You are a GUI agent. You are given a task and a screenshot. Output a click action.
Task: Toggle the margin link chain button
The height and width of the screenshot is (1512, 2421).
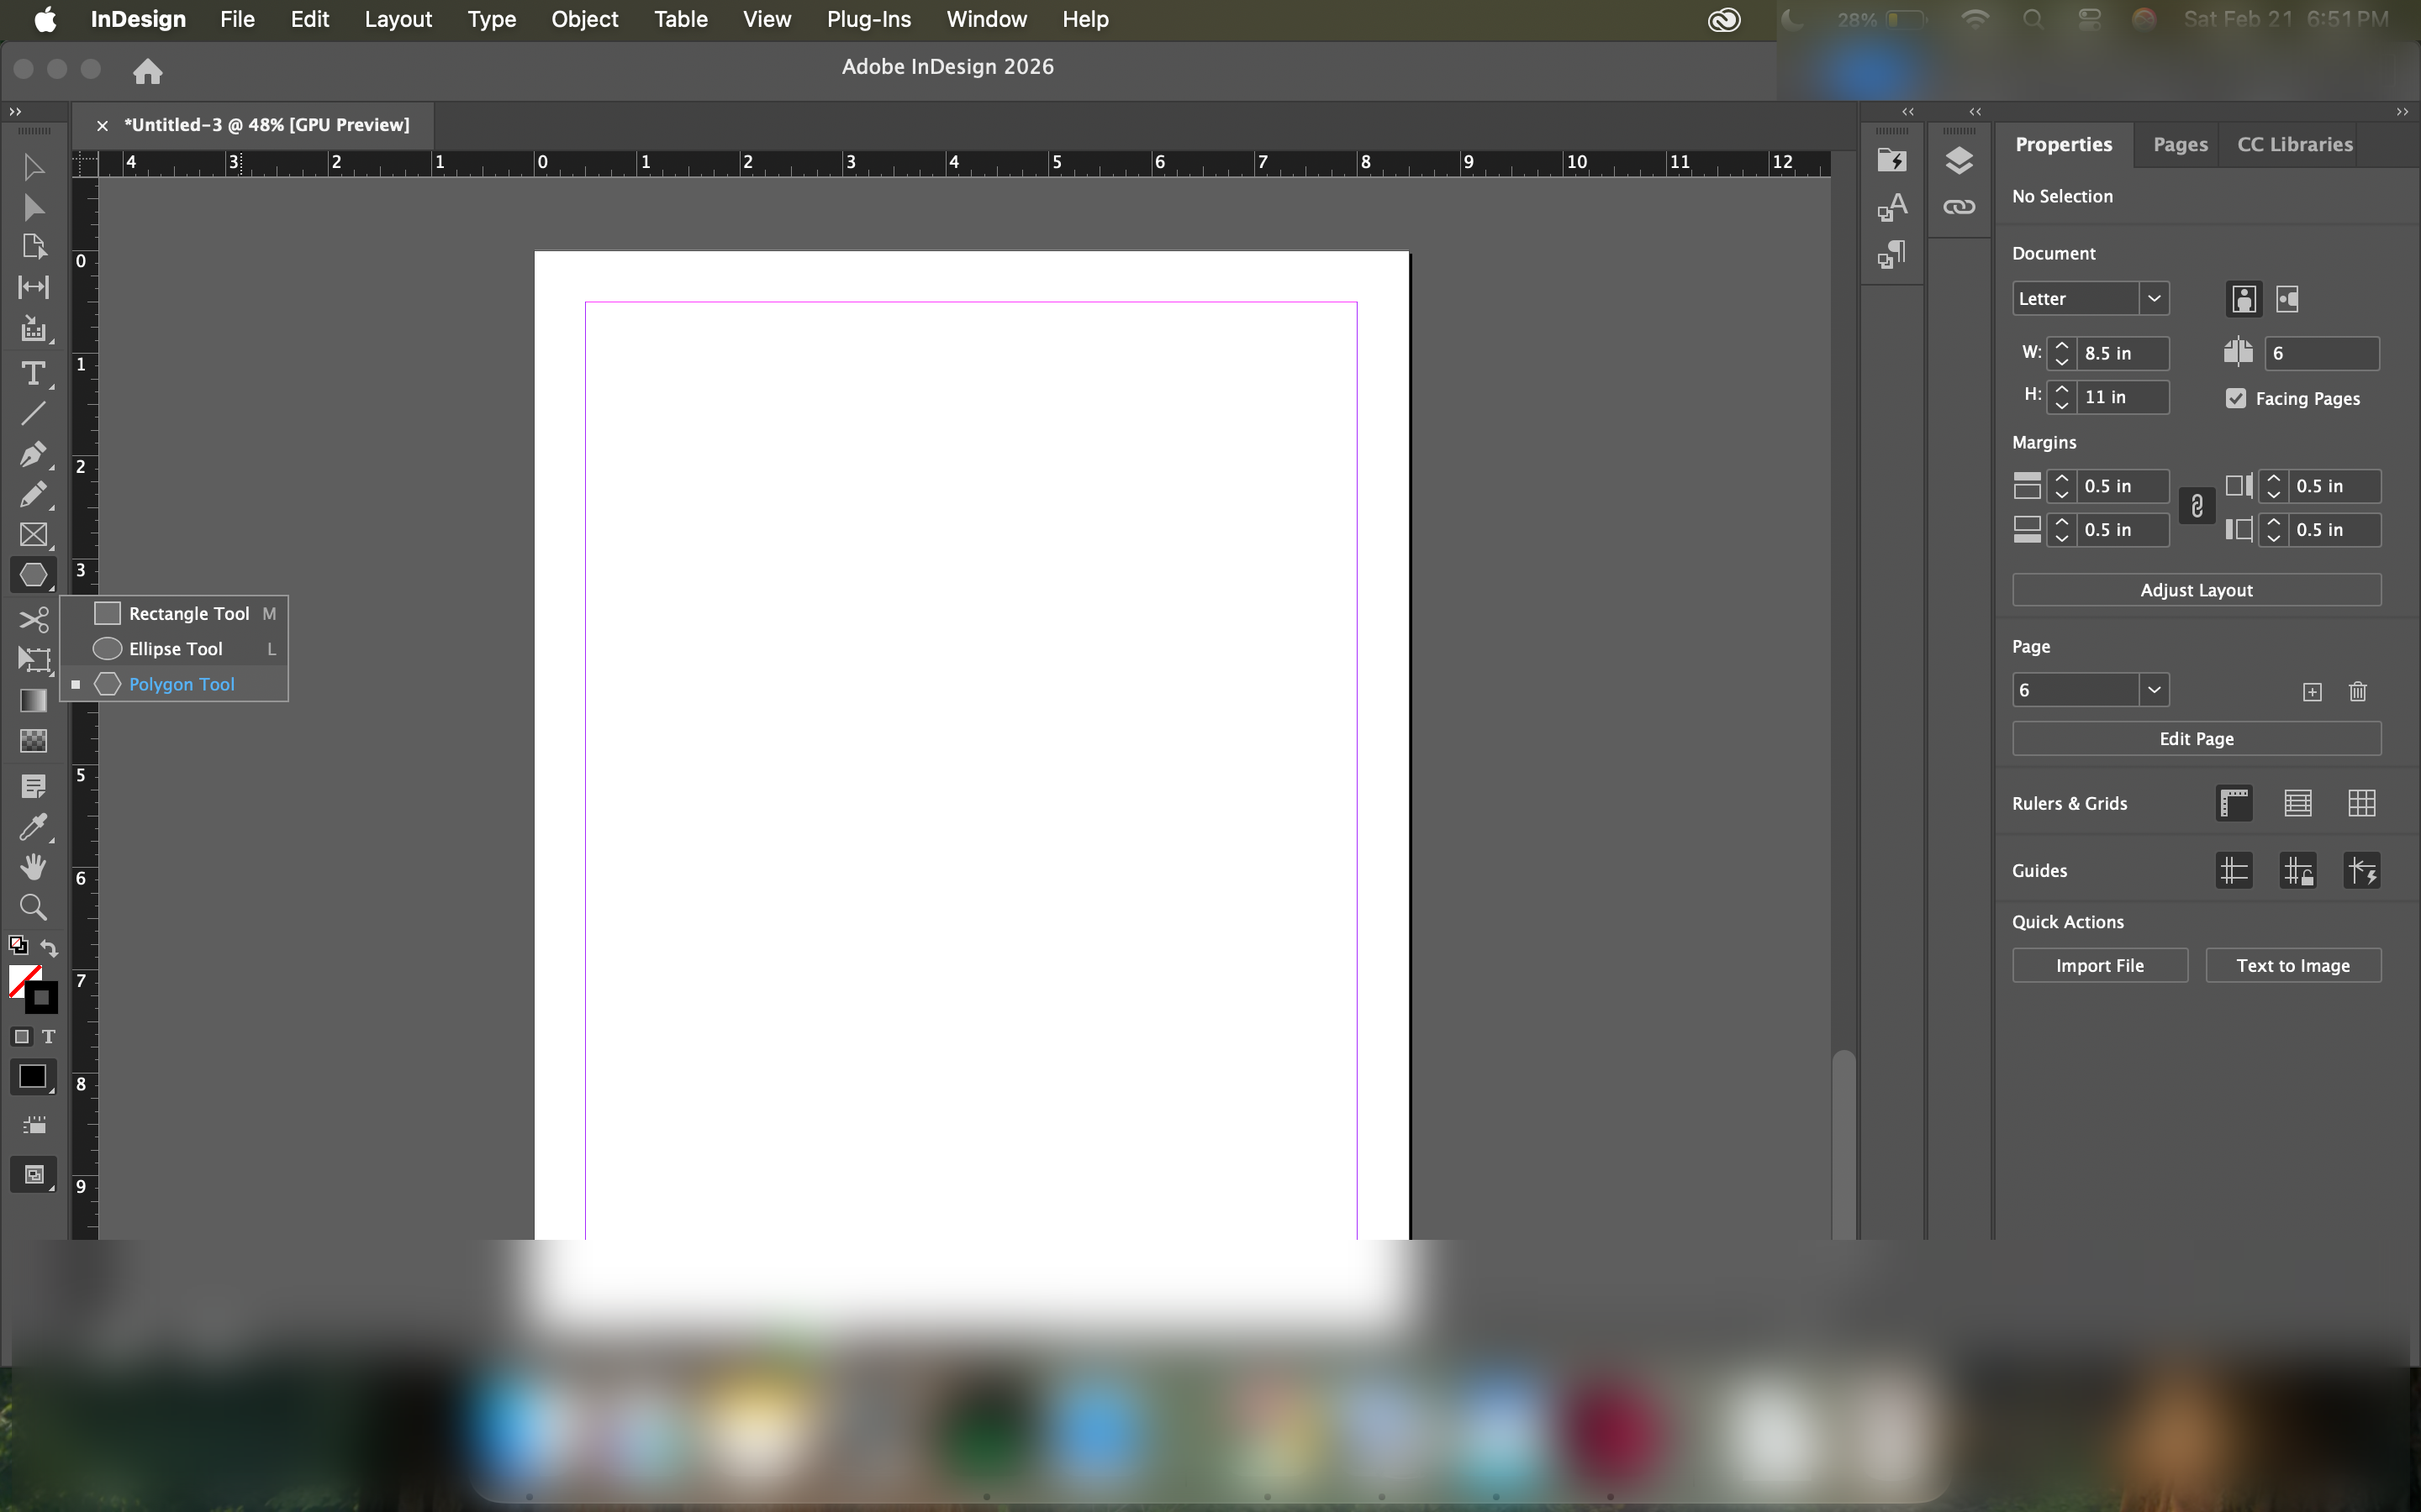point(2197,507)
